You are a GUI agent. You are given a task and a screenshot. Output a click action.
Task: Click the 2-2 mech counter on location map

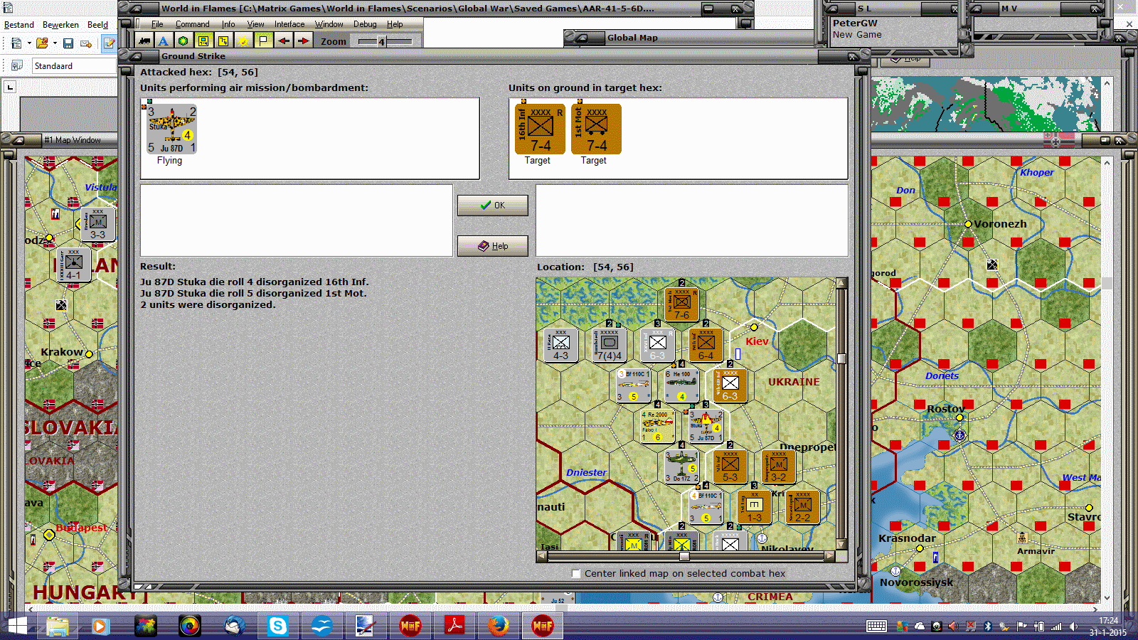(x=802, y=508)
